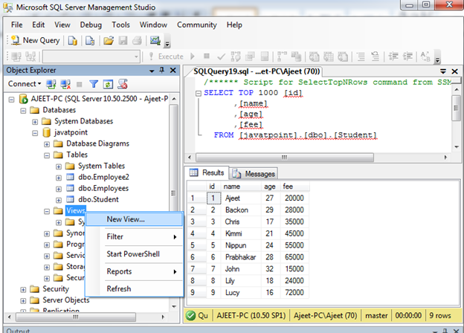464x333 pixels.
Task: Collapse the Tables folder
Action: click(47, 155)
